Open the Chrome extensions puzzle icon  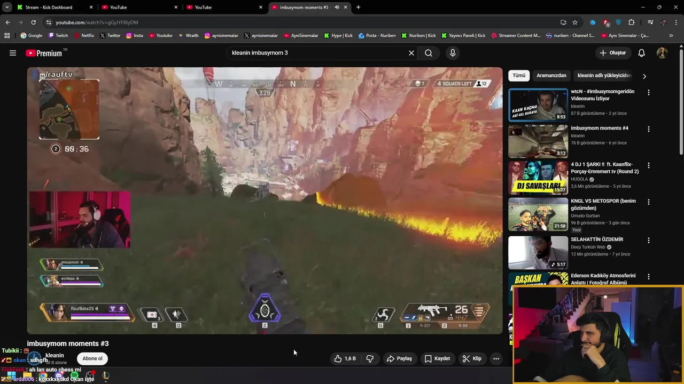click(632, 22)
